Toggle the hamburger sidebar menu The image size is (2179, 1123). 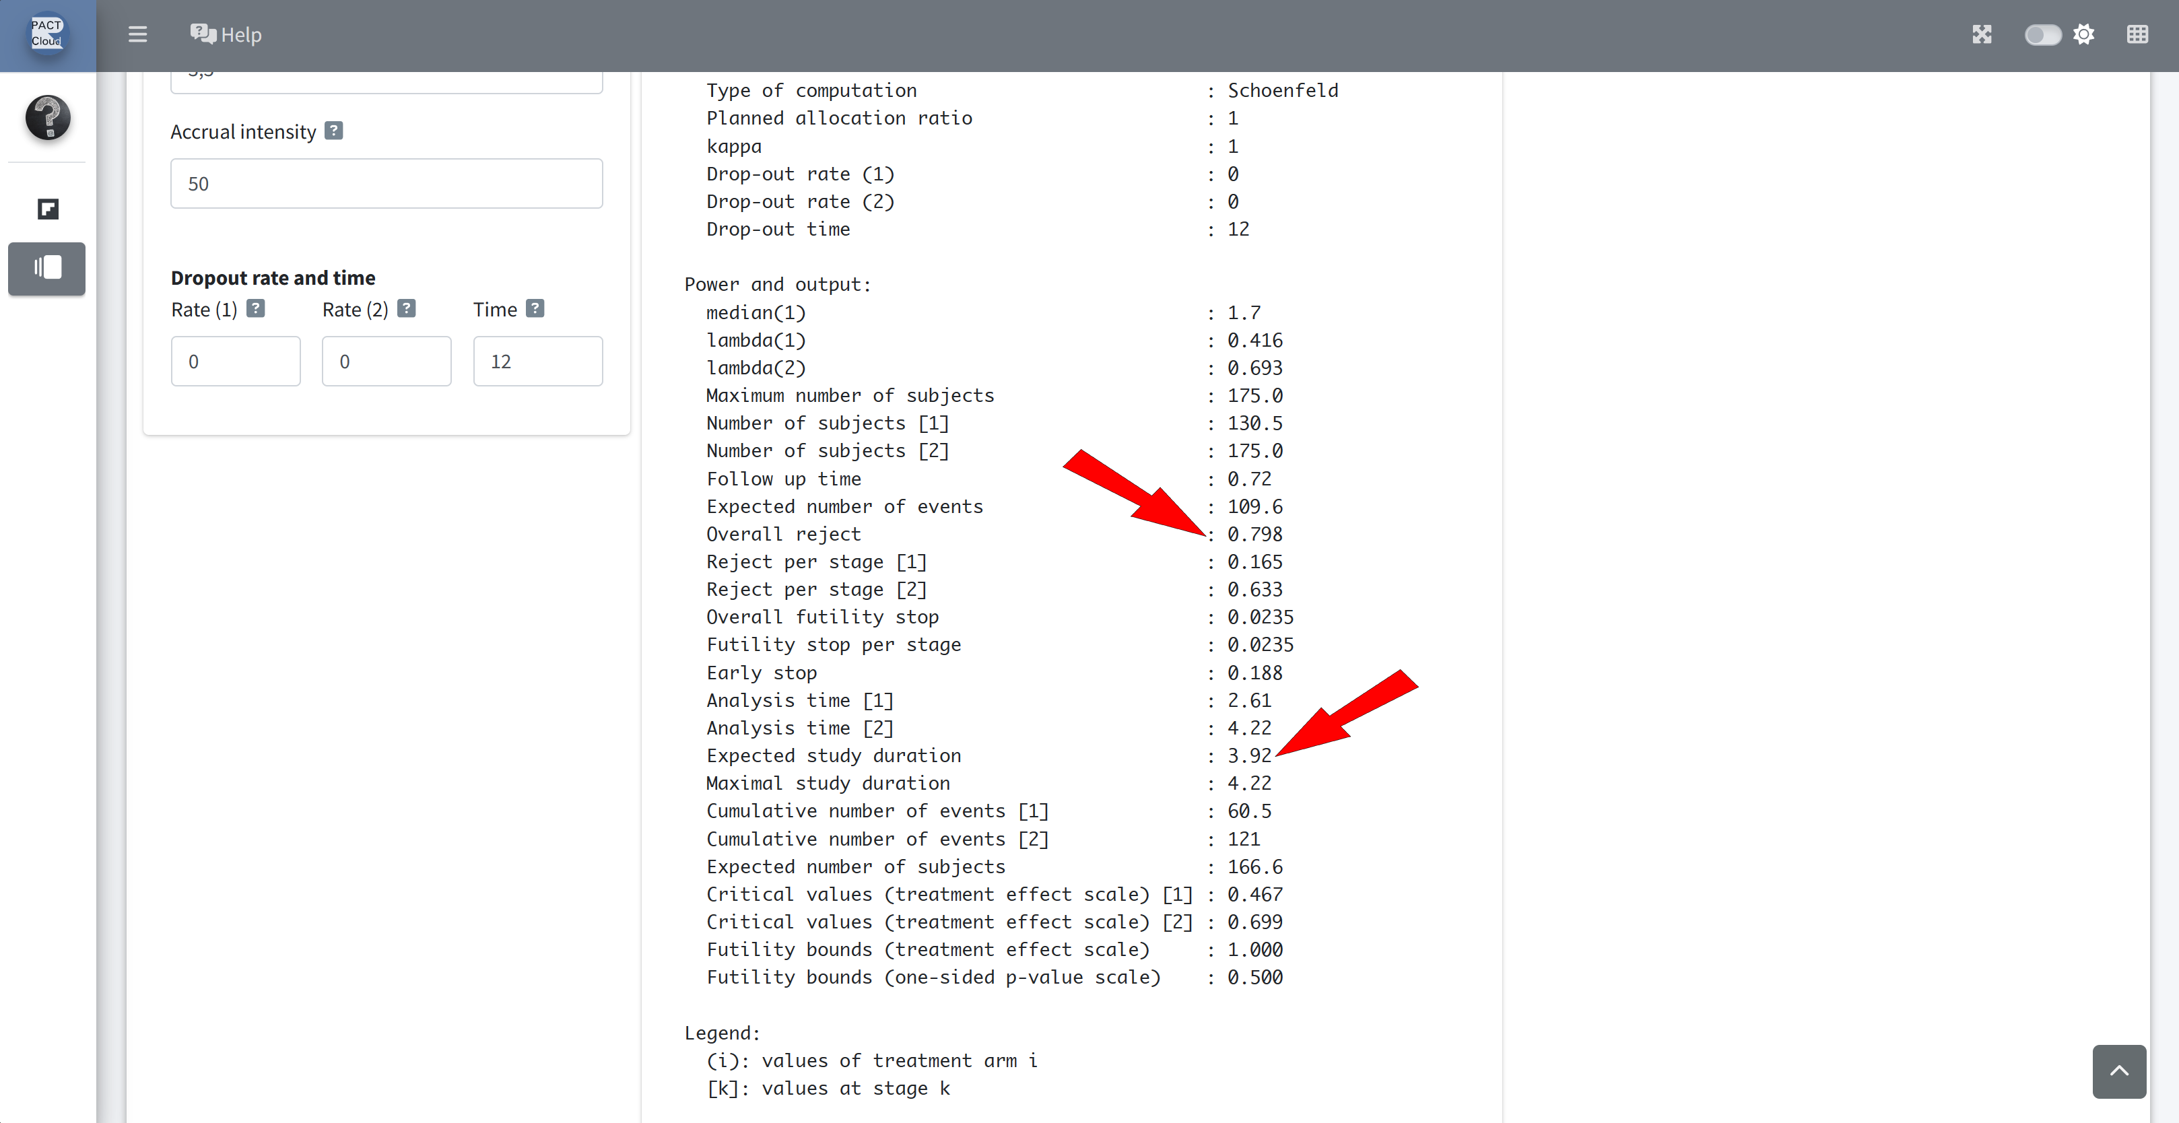pyautogui.click(x=137, y=34)
